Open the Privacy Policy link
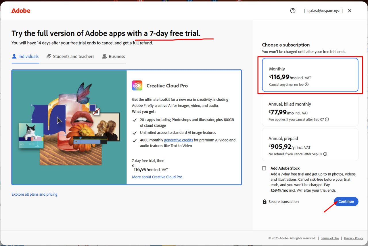This screenshot has height=246, width=368. [354, 238]
